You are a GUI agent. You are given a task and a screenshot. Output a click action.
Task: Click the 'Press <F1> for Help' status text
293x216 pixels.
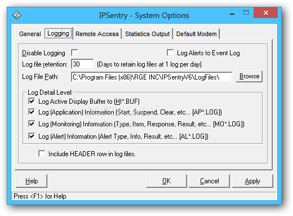[40, 196]
